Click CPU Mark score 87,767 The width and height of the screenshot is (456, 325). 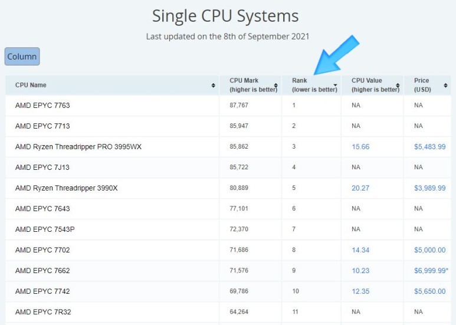[239, 105]
